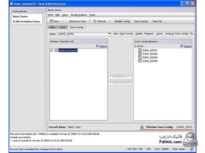
Task: Click the Search link in Member Selection List
Action: [103, 46]
